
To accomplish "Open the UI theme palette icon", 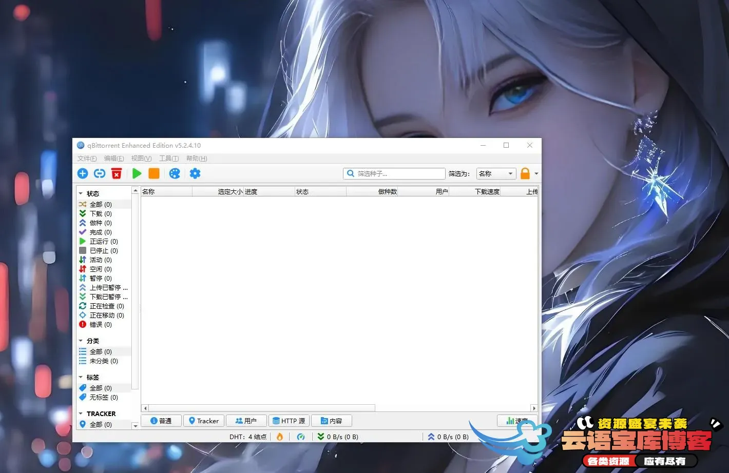I will click(175, 173).
